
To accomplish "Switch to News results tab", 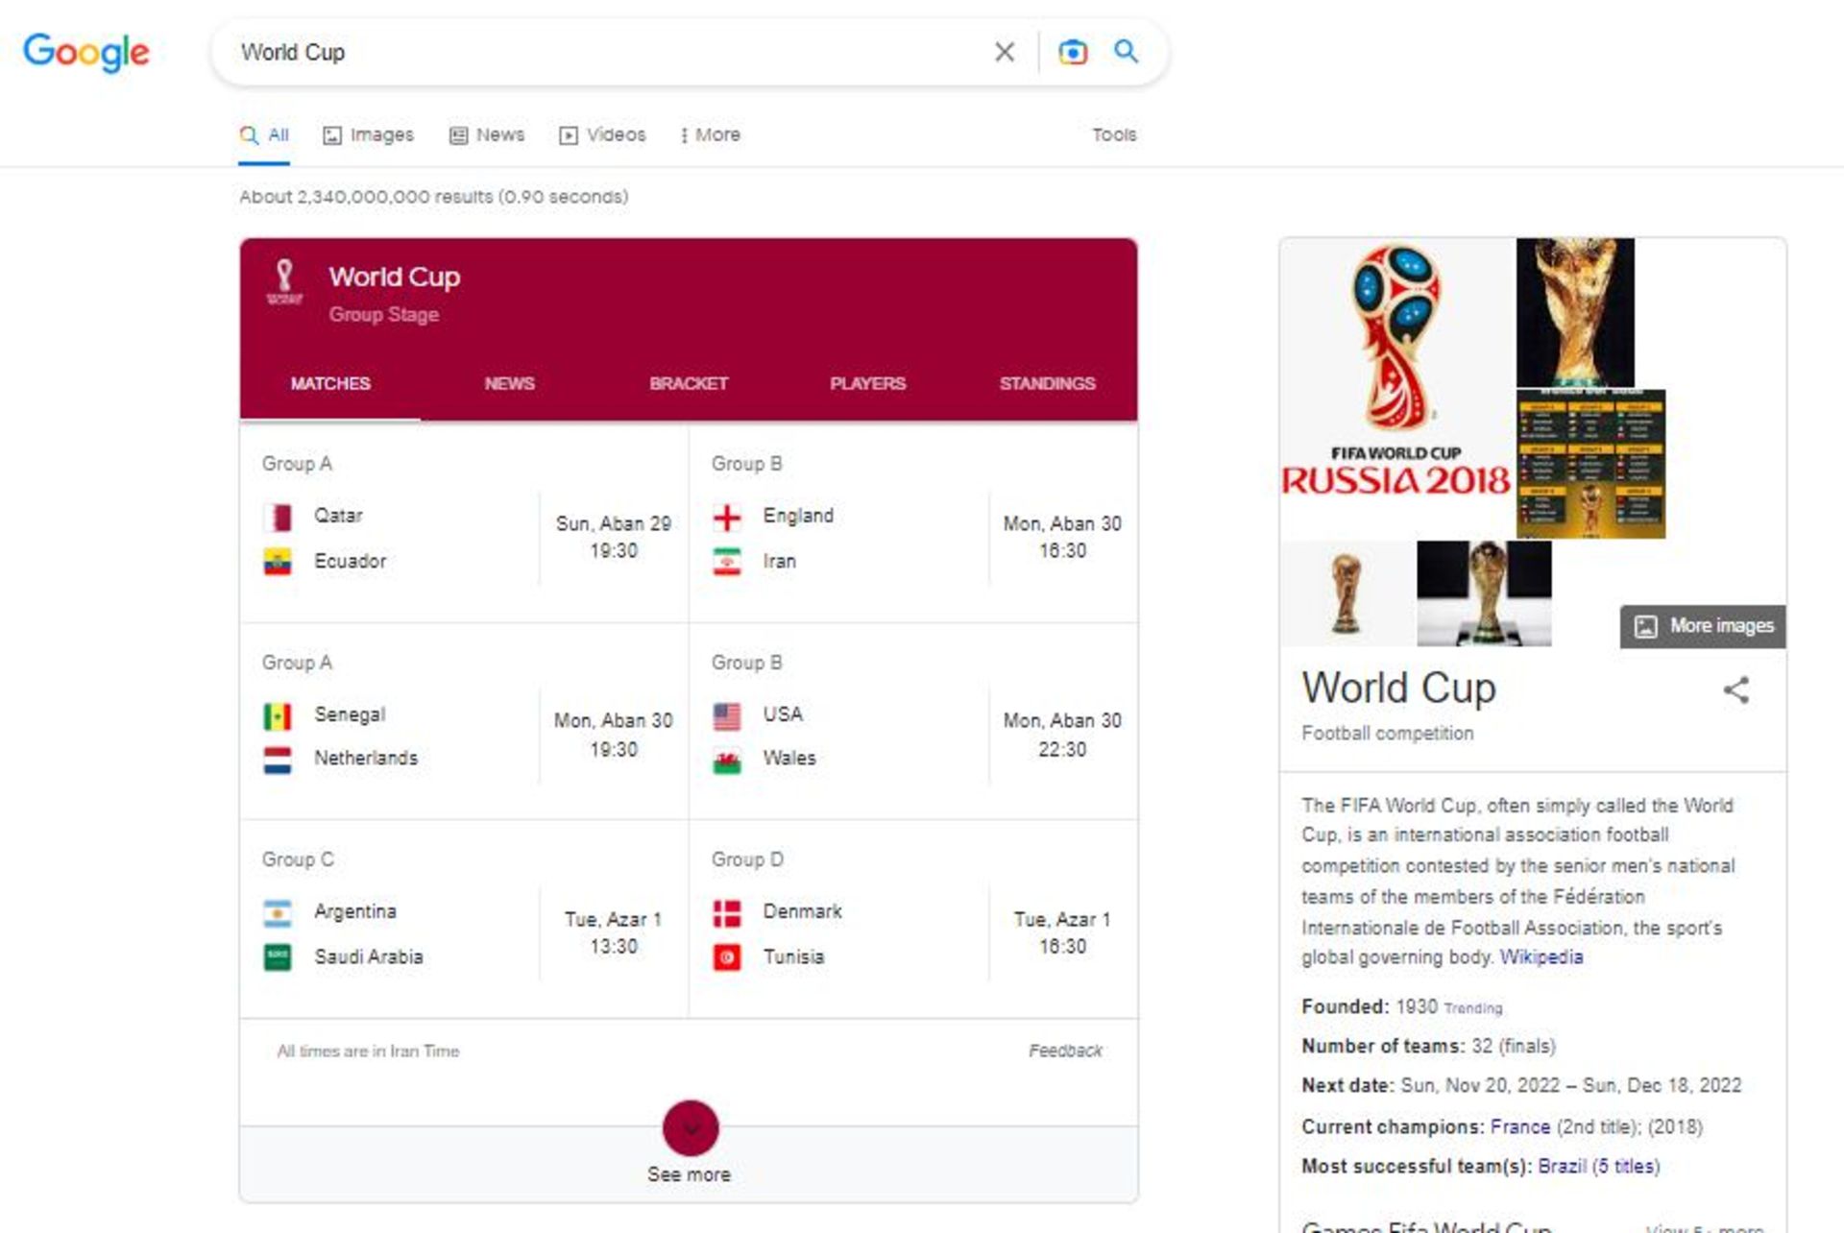I will (x=487, y=135).
